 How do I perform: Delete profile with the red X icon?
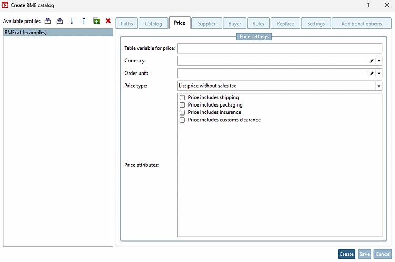click(108, 21)
